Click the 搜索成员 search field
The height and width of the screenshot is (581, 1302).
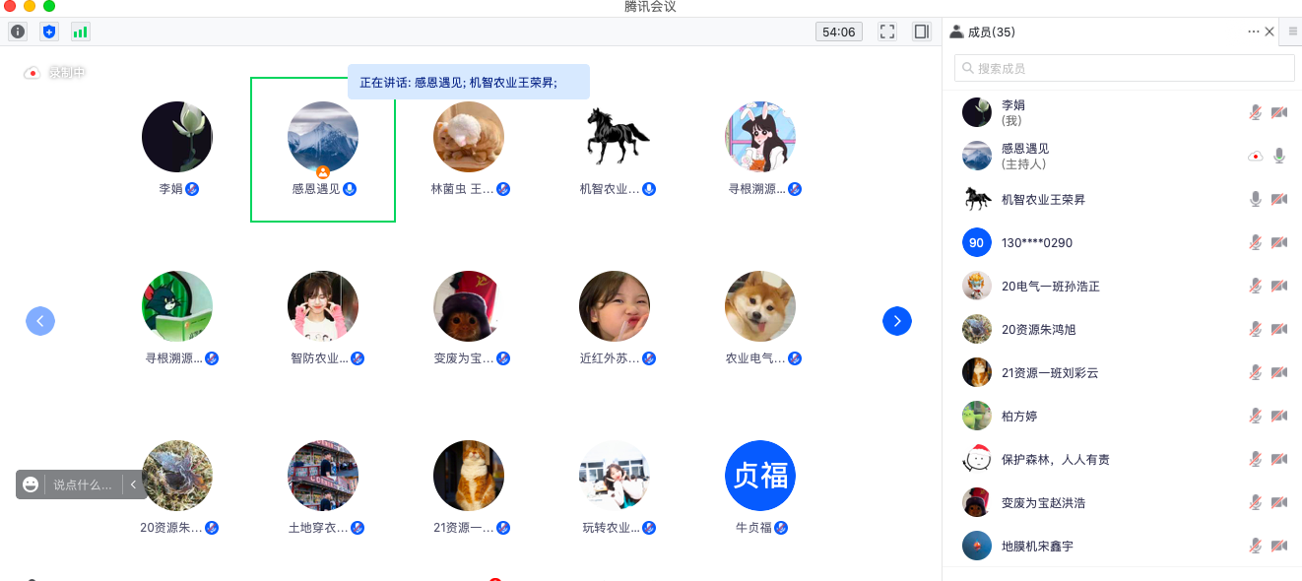(x=1124, y=68)
